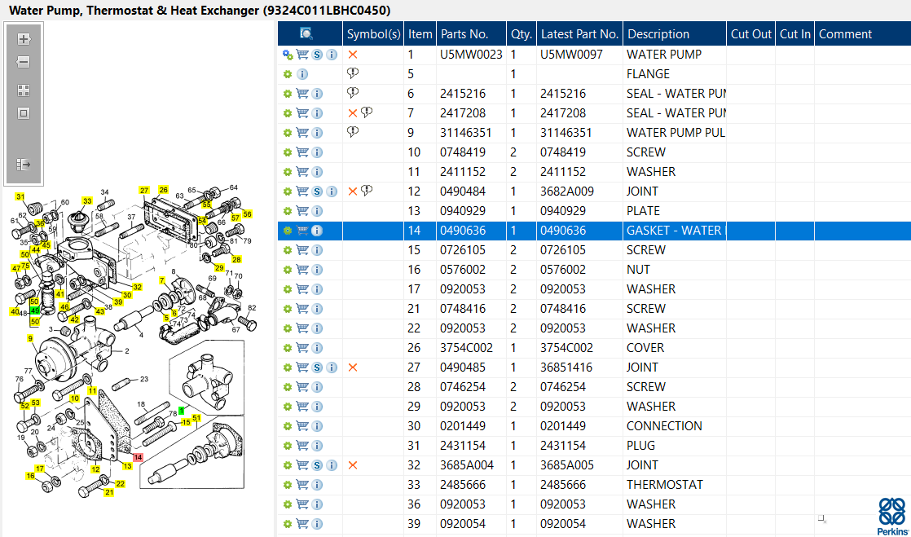
Task: Select yellow callout 26 in the diagram
Action: (x=163, y=190)
